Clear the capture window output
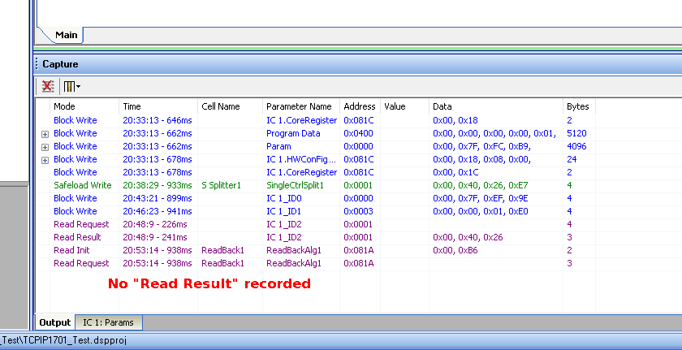Screen dimensions: 682x350 (47, 87)
